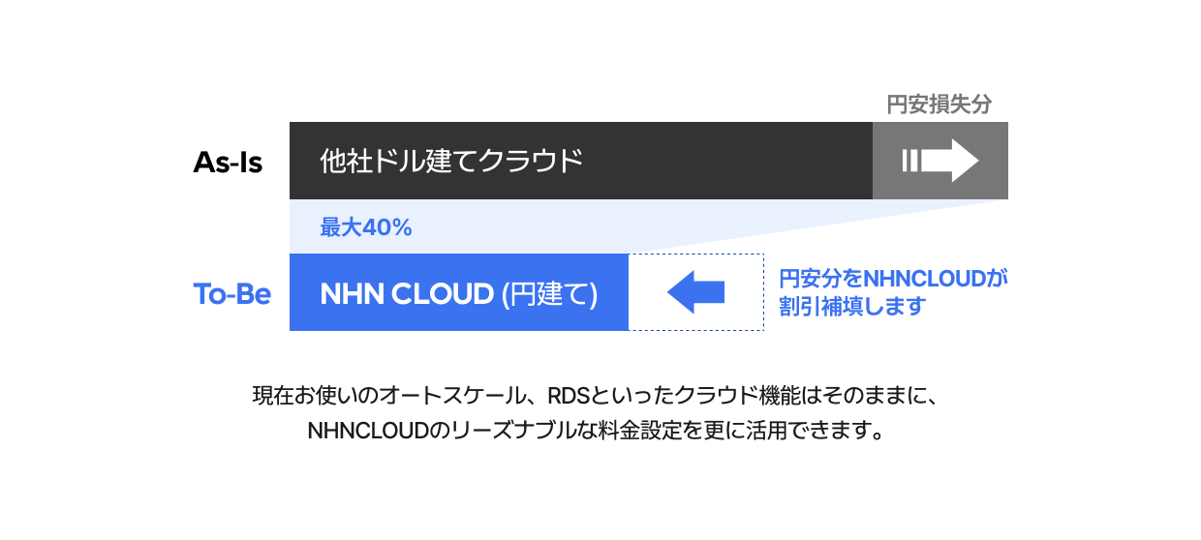This screenshot has width=1201, height=540.
Task: Click the blue NHN CLOUD (円建て) bar
Action: (459, 292)
